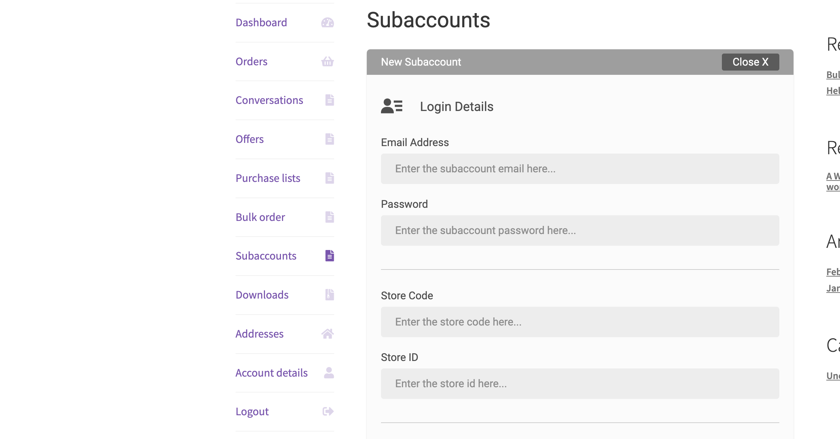Click the Logout link
The image size is (840, 439).
[x=252, y=411]
